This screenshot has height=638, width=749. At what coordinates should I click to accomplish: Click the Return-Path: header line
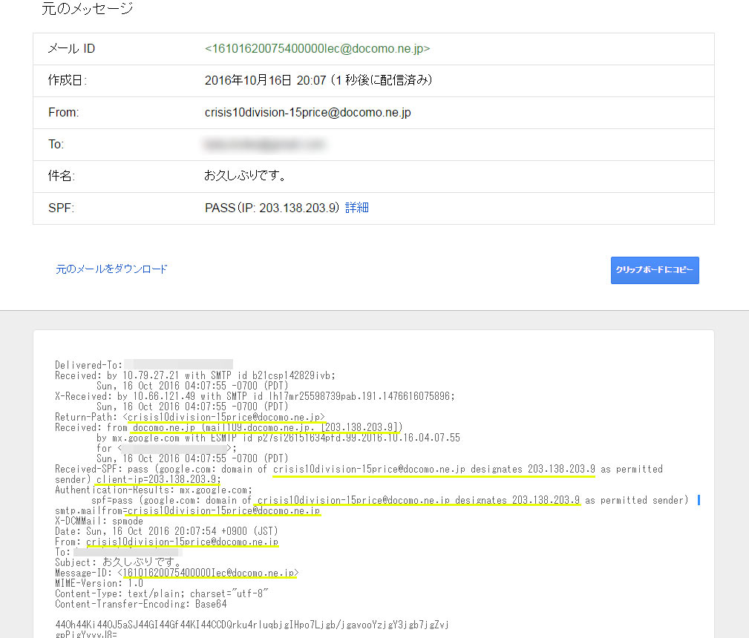pyautogui.click(x=190, y=417)
